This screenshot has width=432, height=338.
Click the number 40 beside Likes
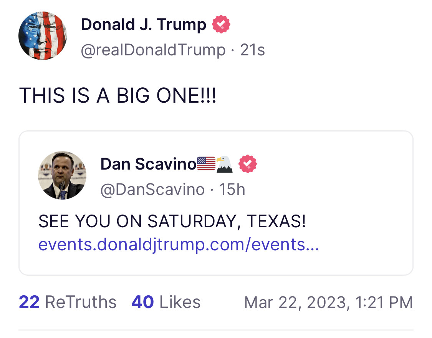[142, 302]
